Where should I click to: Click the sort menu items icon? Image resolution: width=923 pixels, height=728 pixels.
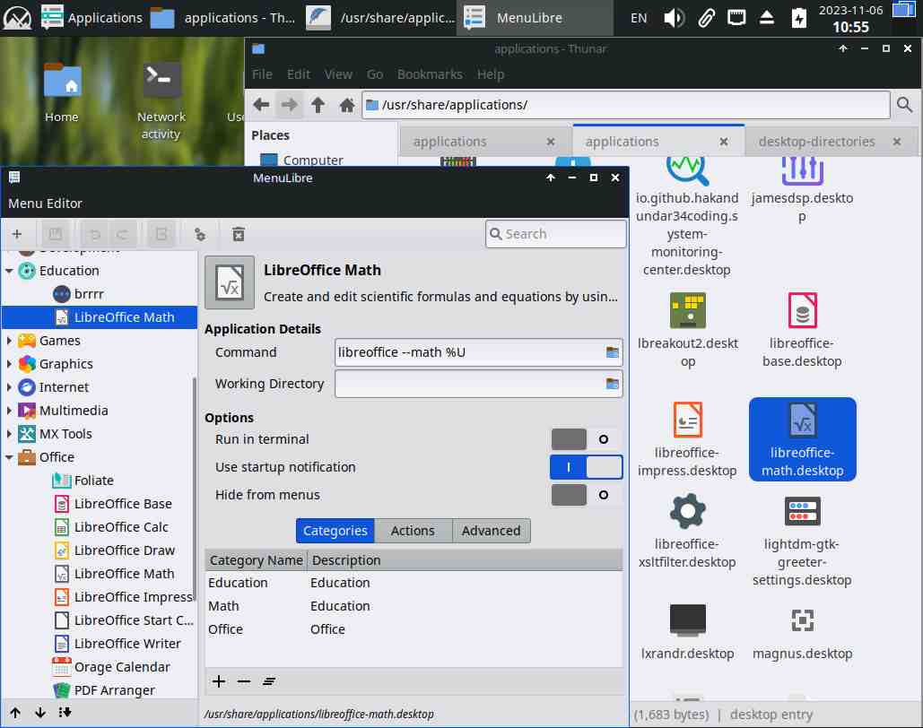pos(65,713)
